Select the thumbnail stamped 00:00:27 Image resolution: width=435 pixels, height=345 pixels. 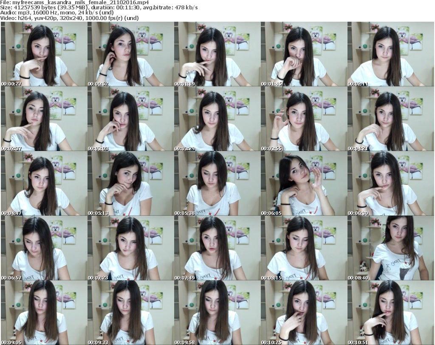click(x=44, y=54)
